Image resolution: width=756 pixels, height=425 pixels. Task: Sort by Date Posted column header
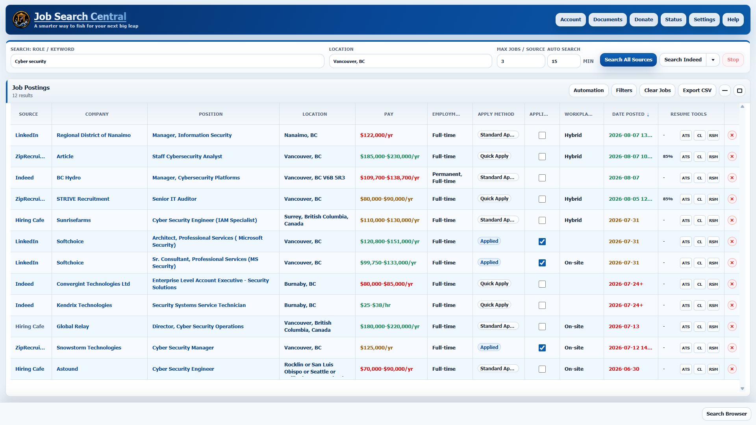(x=631, y=114)
